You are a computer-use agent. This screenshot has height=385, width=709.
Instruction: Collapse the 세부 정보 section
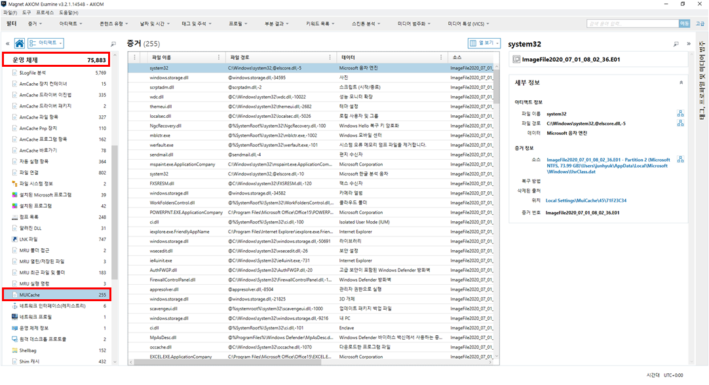click(x=681, y=82)
